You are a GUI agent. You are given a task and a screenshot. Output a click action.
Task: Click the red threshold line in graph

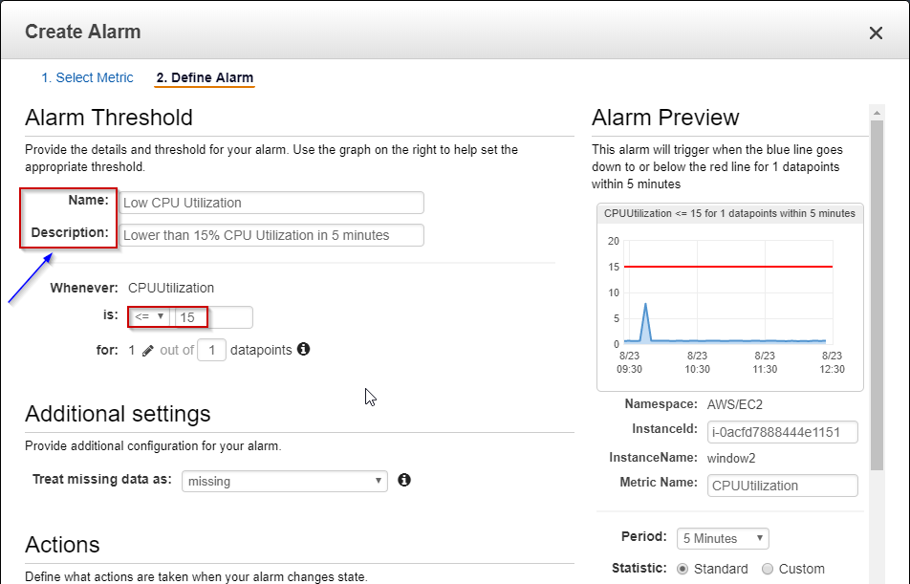tap(726, 267)
